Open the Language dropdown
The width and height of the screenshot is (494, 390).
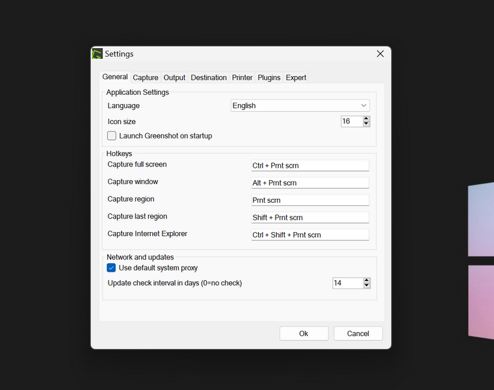pyautogui.click(x=300, y=105)
